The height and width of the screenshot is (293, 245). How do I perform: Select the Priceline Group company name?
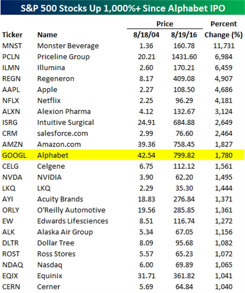pos(63,57)
